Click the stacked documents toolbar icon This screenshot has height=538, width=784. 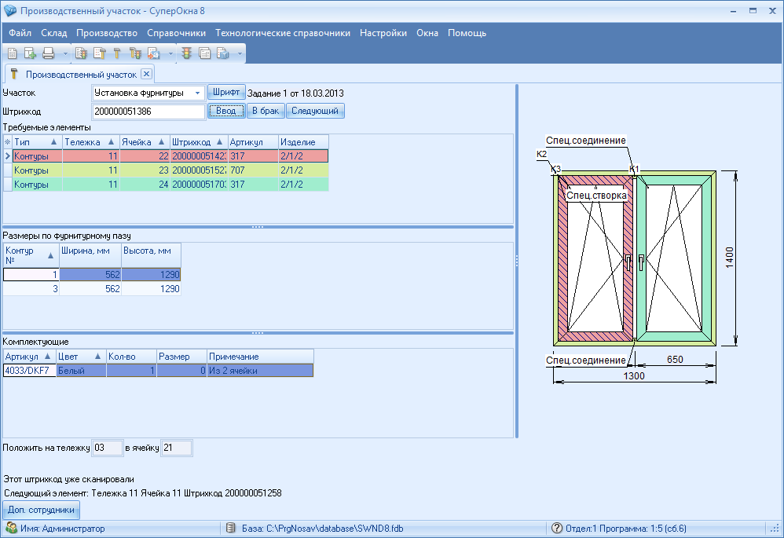204,53
